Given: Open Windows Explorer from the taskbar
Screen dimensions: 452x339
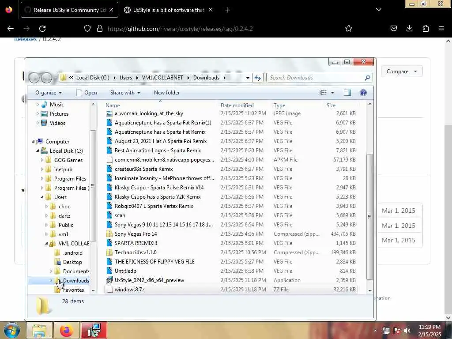Looking at the screenshot, I should pyautogui.click(x=39, y=330).
